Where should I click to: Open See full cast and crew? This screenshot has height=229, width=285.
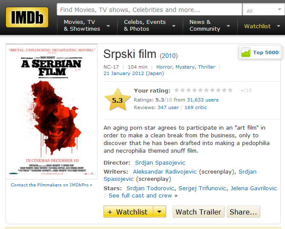tap(143, 196)
